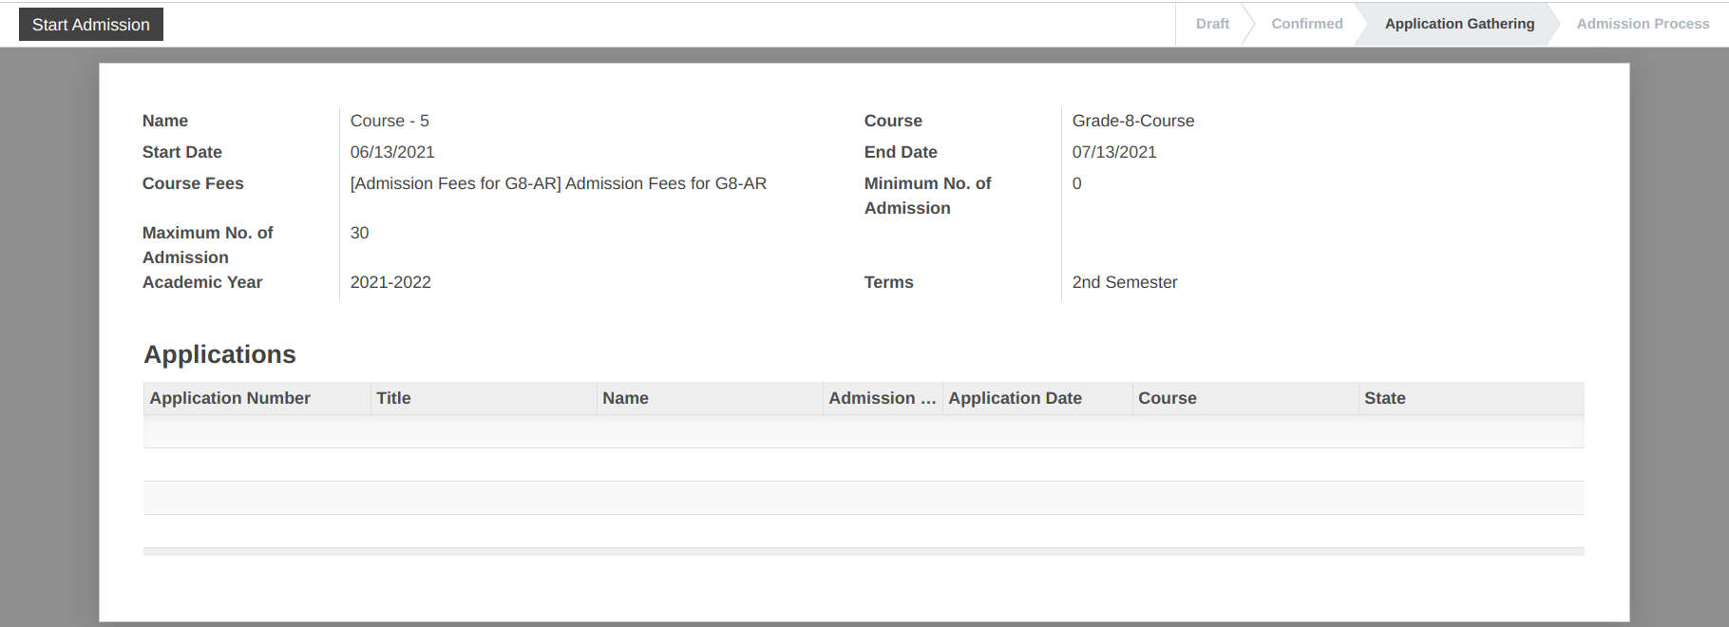
Task: Click the Start Admission button
Action: (x=91, y=25)
